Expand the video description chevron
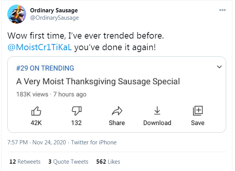 point(219,67)
